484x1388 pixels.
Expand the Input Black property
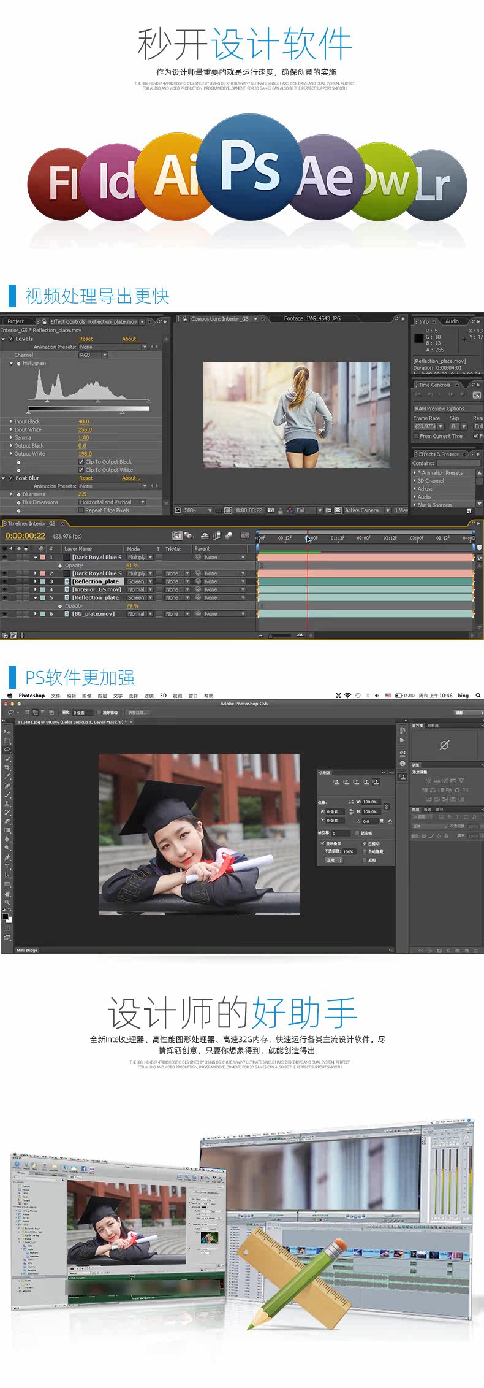(11, 422)
